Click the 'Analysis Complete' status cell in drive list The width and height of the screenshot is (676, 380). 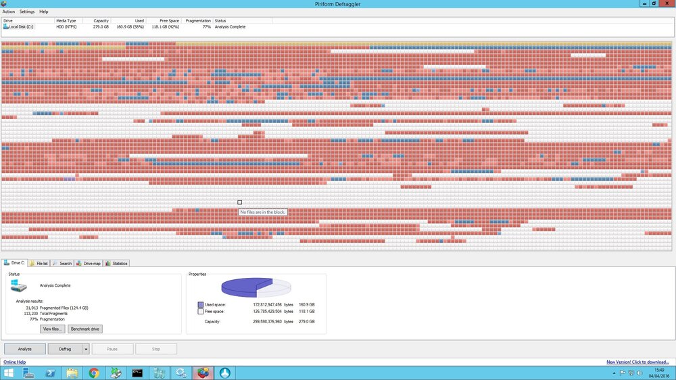tap(231, 27)
